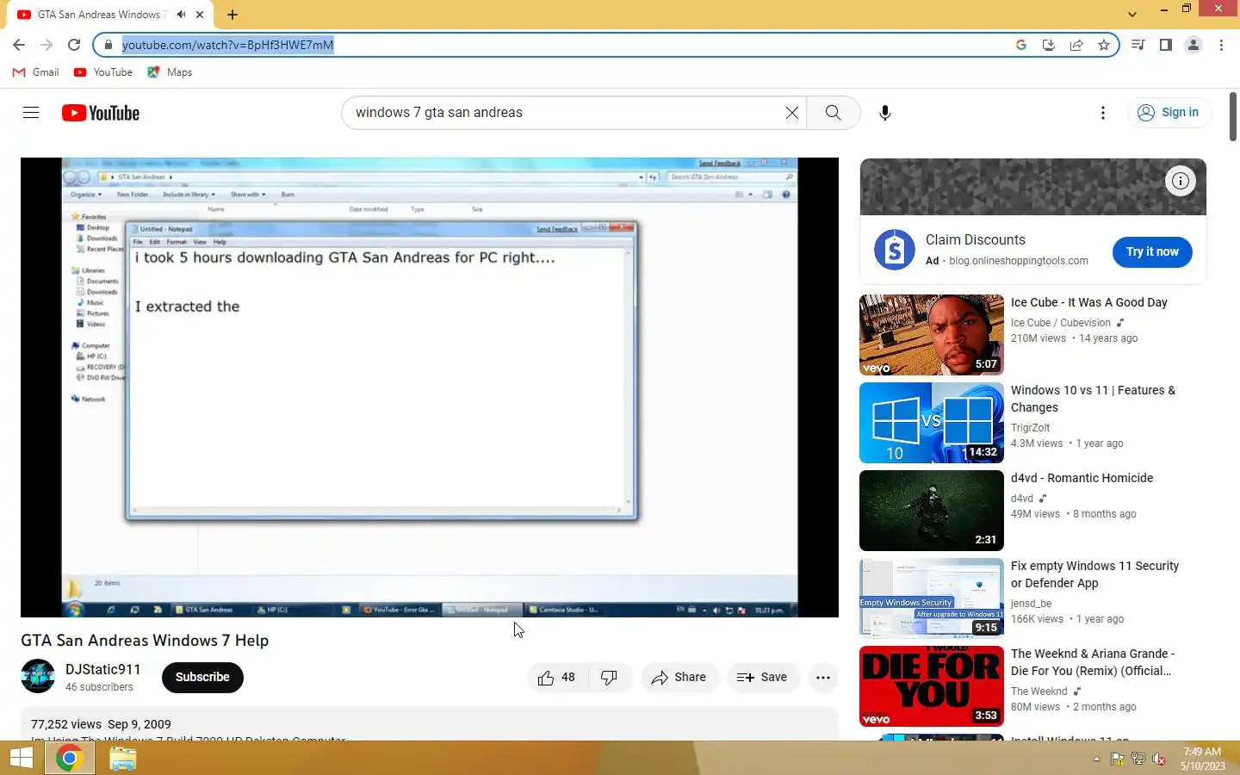
Task: Open Chrome's three-dot menu
Action: point(1221,45)
